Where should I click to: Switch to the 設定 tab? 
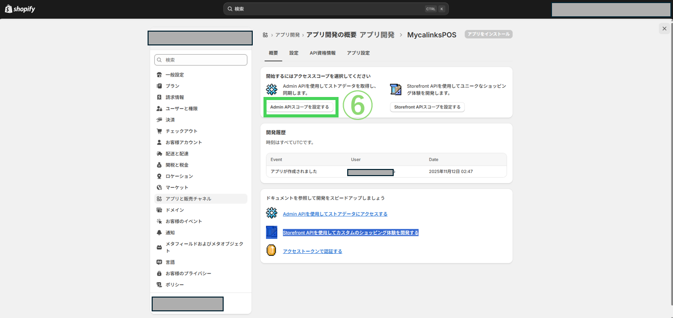294,53
